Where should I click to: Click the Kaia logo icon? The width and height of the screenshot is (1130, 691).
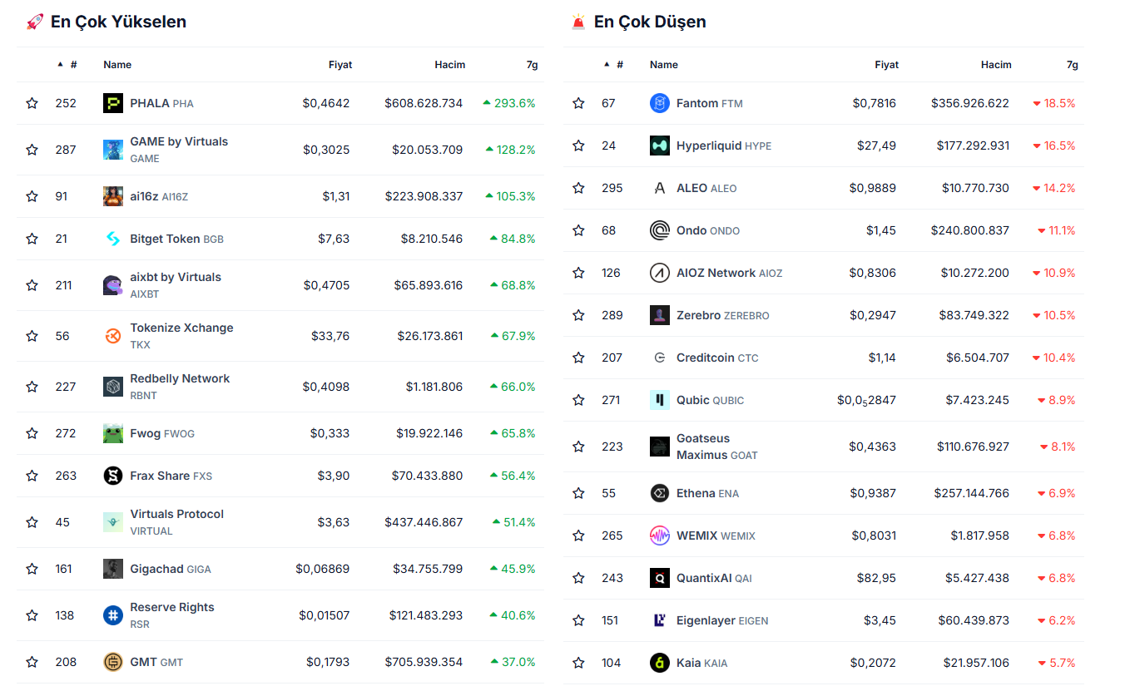click(x=659, y=663)
